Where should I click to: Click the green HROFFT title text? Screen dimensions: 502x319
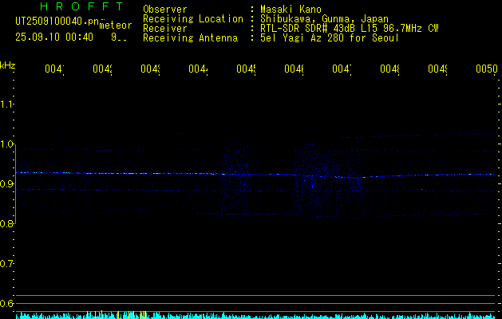click(81, 6)
